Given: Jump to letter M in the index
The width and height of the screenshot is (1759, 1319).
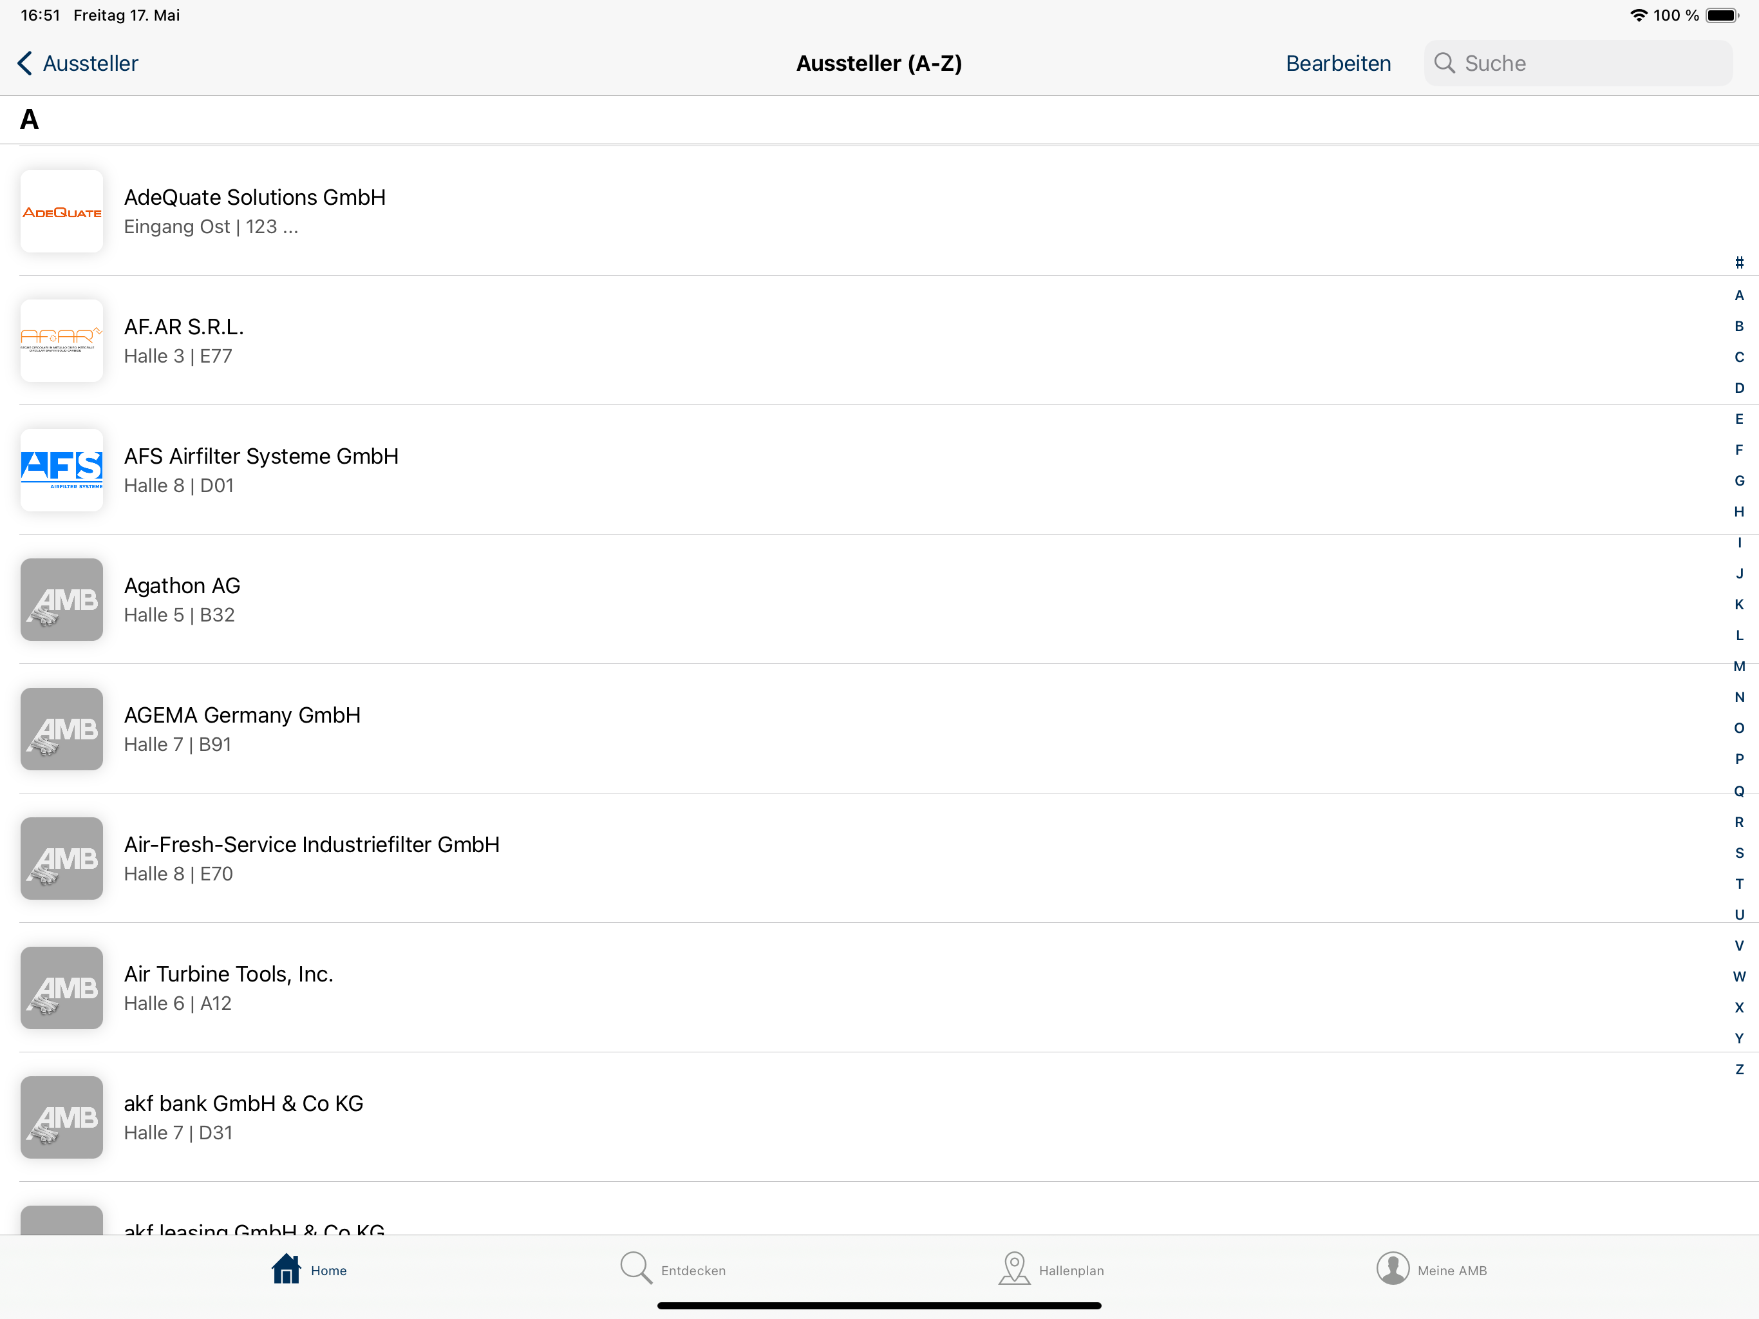Looking at the screenshot, I should pyautogui.click(x=1739, y=667).
